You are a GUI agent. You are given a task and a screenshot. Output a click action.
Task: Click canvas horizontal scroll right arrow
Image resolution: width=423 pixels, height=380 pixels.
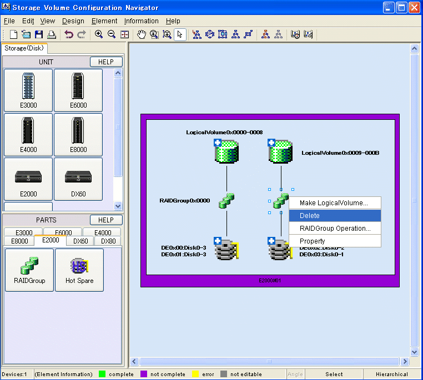[404, 361]
